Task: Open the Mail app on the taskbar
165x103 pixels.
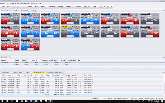Action: click(x=17, y=101)
